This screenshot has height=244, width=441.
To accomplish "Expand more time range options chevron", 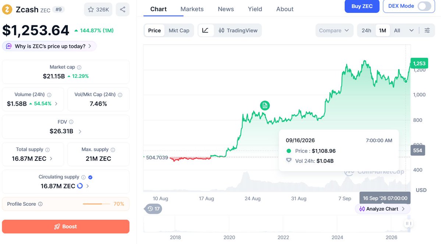I will coord(411,31).
